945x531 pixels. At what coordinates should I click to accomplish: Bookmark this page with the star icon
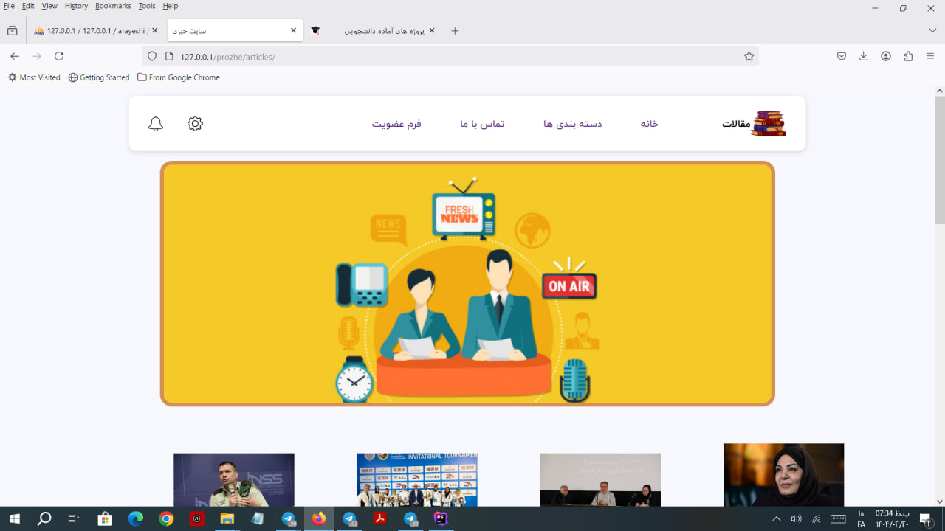749,57
